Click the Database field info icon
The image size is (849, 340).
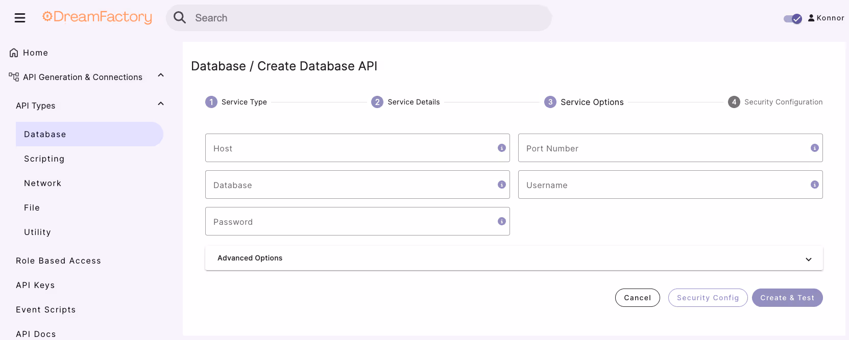[x=502, y=185]
